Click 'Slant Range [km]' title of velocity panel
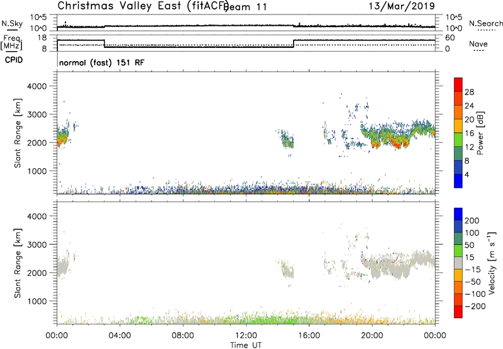Screen dimensions: 503x349 pos(18,263)
